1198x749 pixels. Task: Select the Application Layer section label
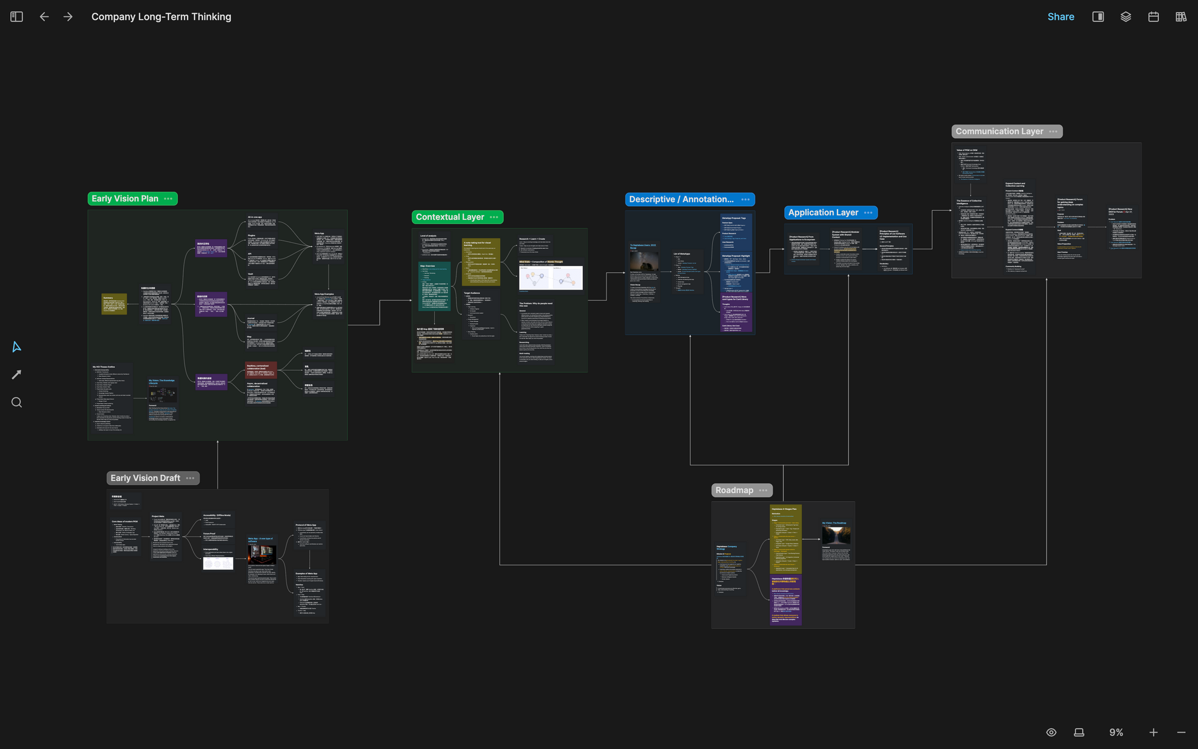click(x=823, y=213)
